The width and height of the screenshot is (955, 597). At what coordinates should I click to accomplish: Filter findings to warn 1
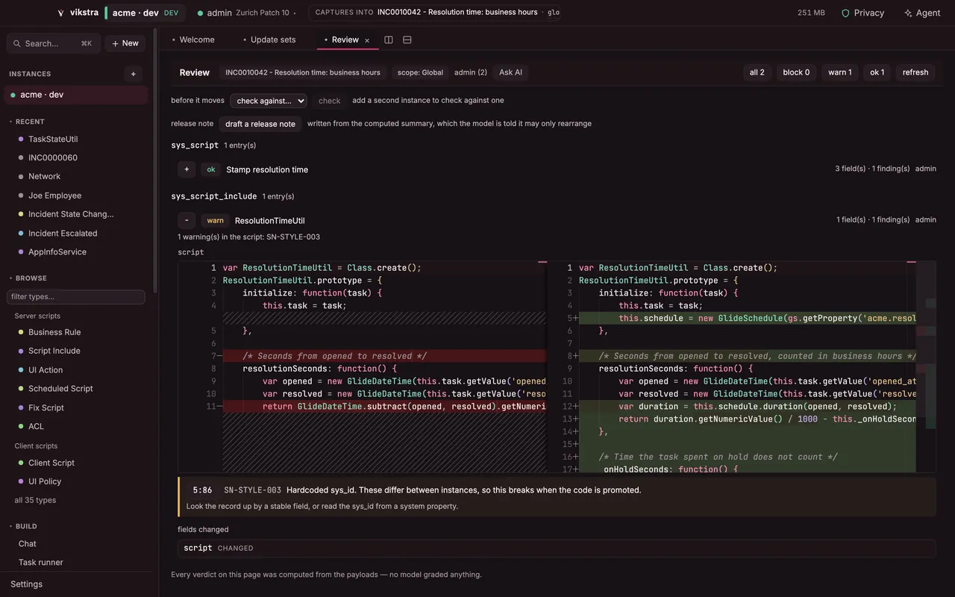[839, 72]
